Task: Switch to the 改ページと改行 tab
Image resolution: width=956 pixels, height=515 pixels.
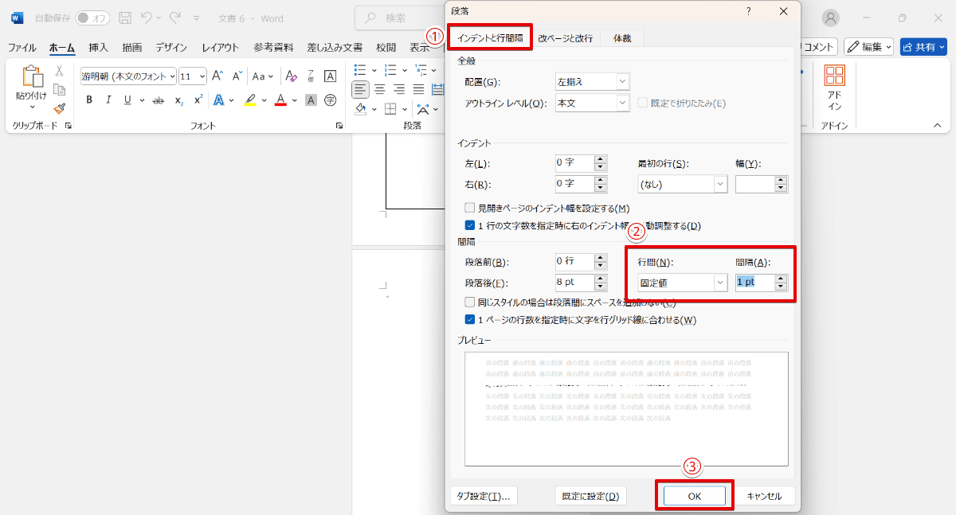Action: pos(565,38)
